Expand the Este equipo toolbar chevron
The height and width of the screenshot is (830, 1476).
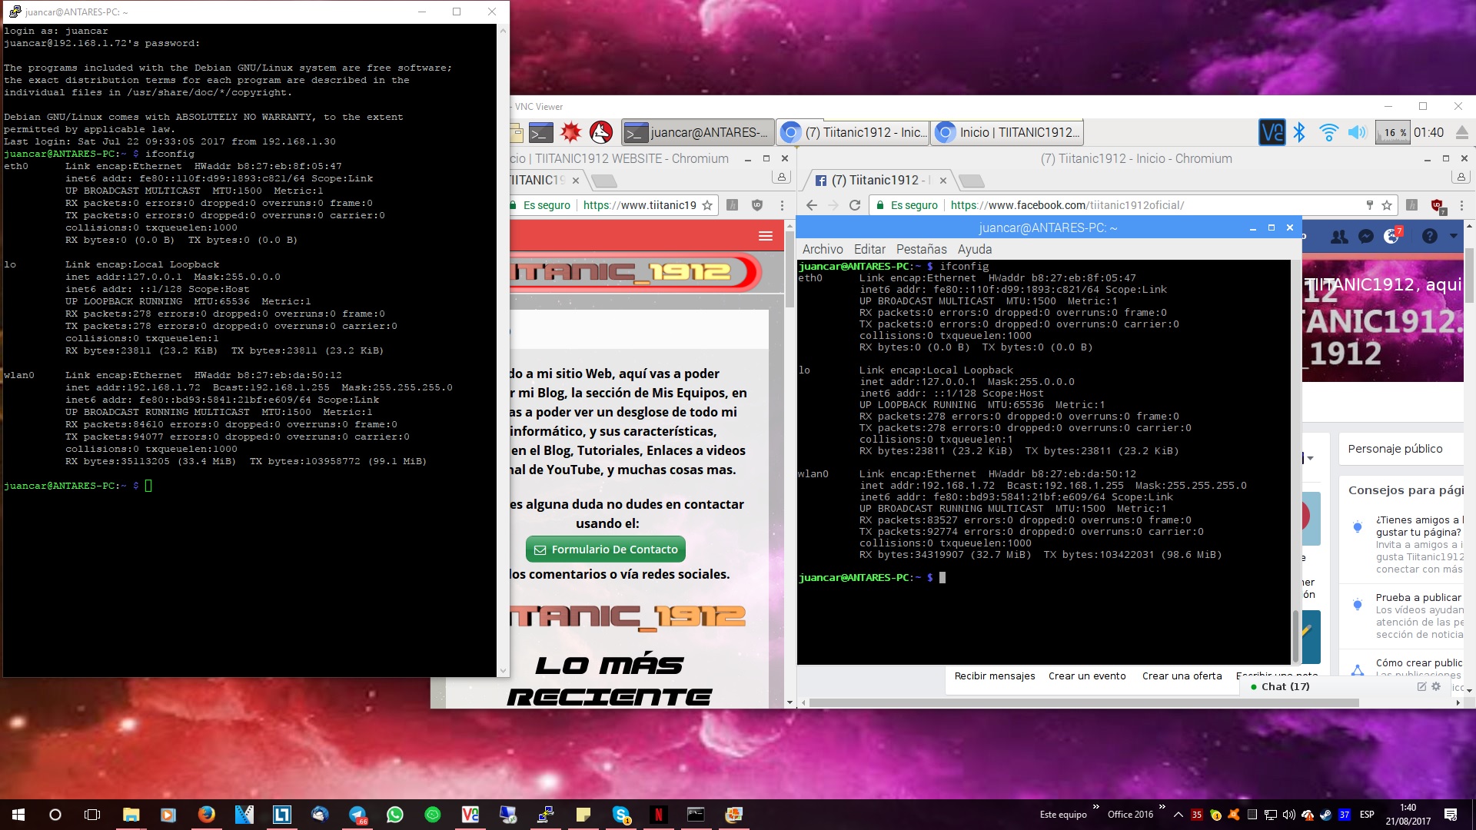click(x=1096, y=807)
